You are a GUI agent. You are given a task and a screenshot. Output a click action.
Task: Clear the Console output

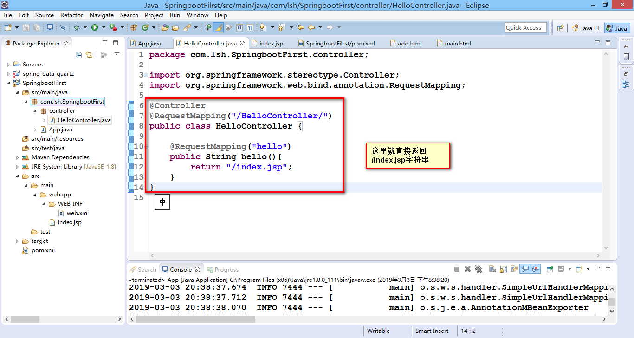coord(492,269)
